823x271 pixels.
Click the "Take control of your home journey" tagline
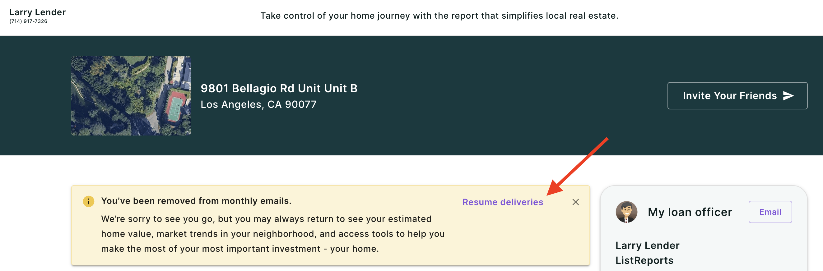click(439, 16)
